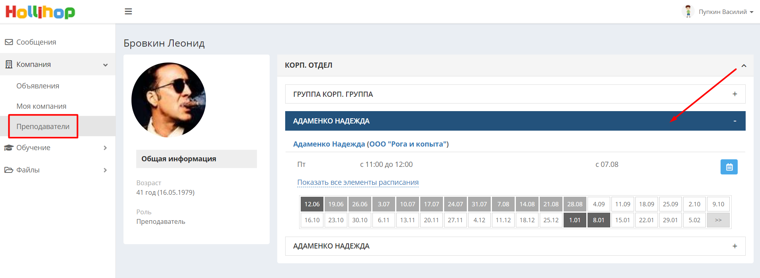Screen dimensions: 760x278
Task: Select lesson date 6.11
Action: (x=384, y=220)
